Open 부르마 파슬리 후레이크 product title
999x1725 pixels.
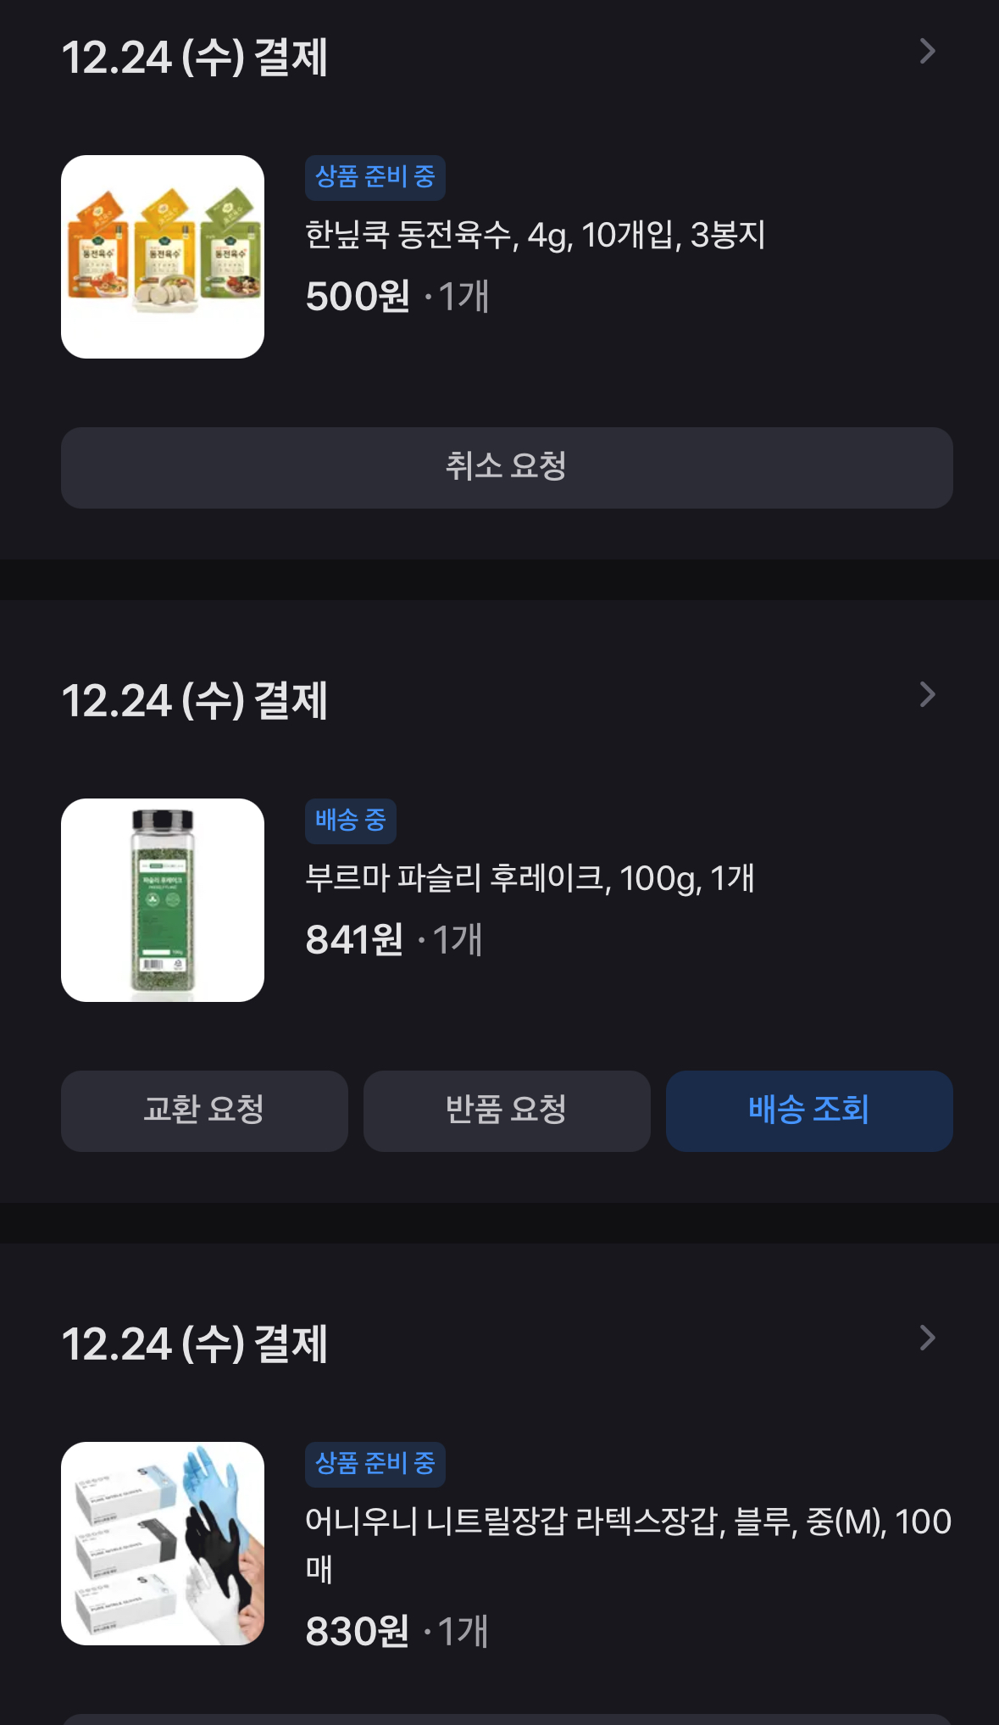point(529,879)
